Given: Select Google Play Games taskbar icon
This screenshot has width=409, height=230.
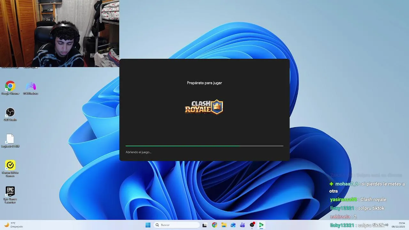Looking at the screenshot, I should (261, 225).
